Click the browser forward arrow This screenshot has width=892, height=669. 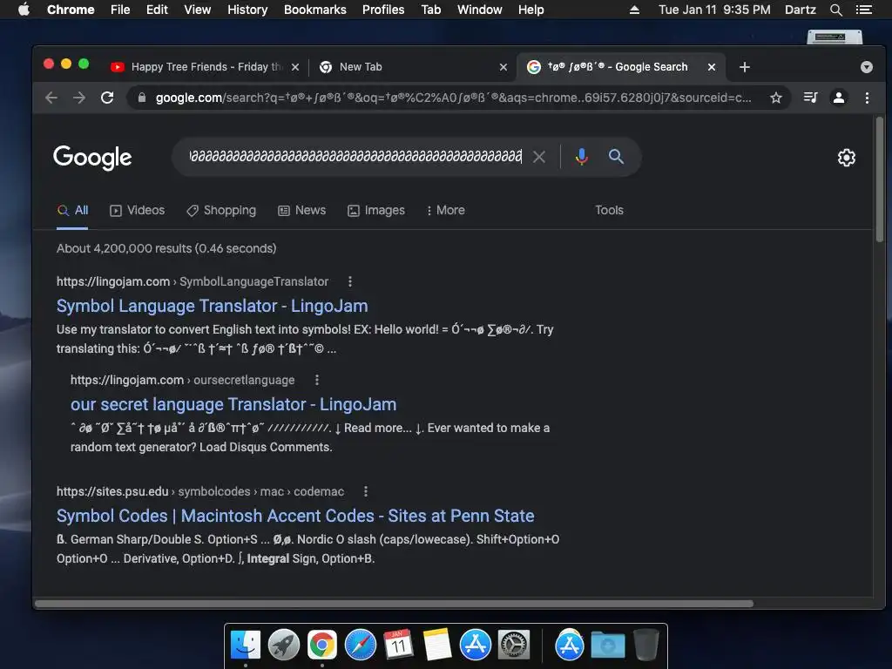pyautogui.click(x=79, y=98)
